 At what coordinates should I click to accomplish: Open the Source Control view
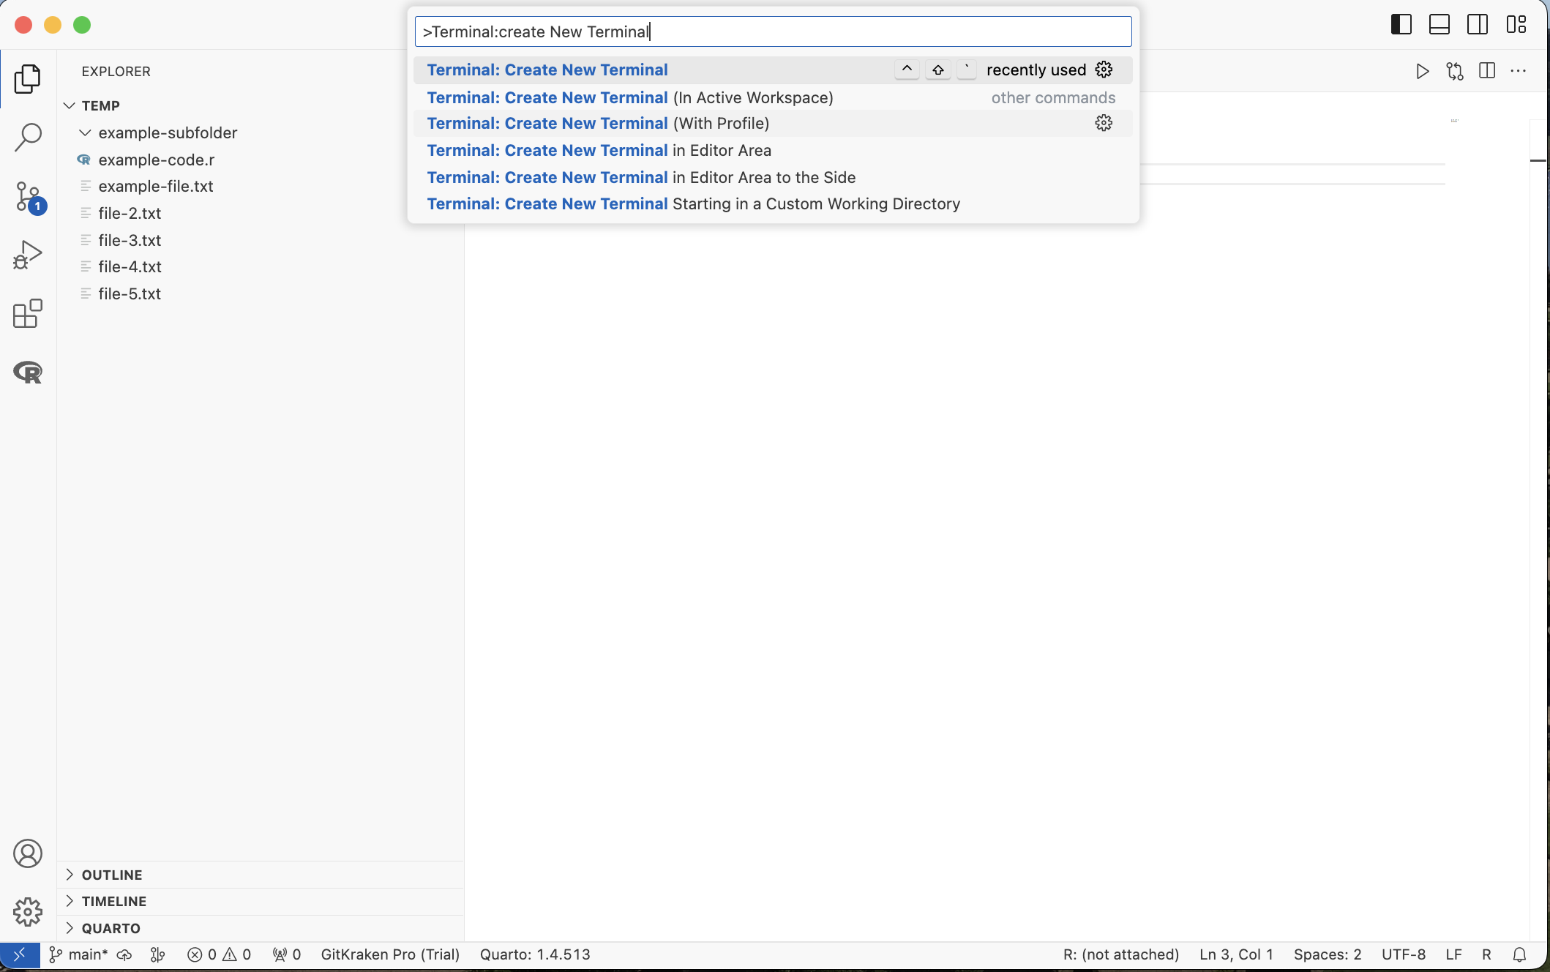(28, 196)
